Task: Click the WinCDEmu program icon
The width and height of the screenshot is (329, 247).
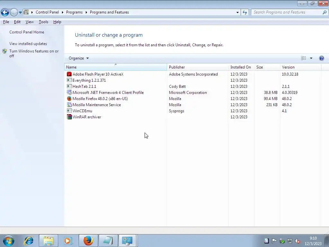Action: (69, 111)
